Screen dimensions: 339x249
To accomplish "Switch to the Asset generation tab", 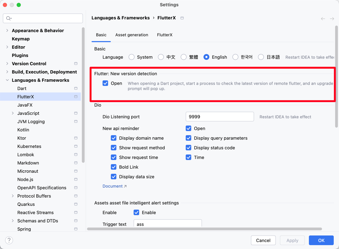I will [132, 35].
